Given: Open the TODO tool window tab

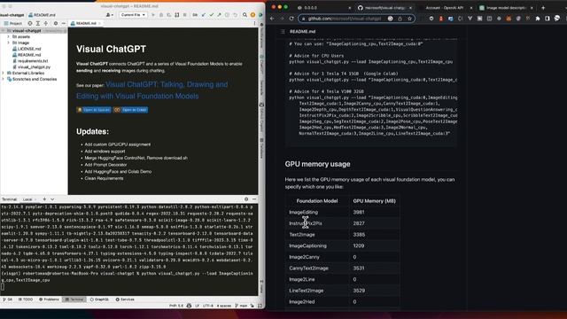Looking at the screenshot, I should tap(26, 300).
